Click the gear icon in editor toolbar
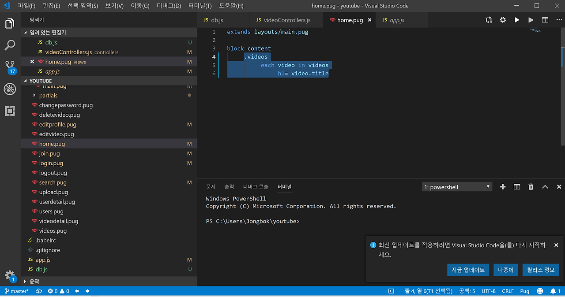565x297 pixels. click(503, 20)
